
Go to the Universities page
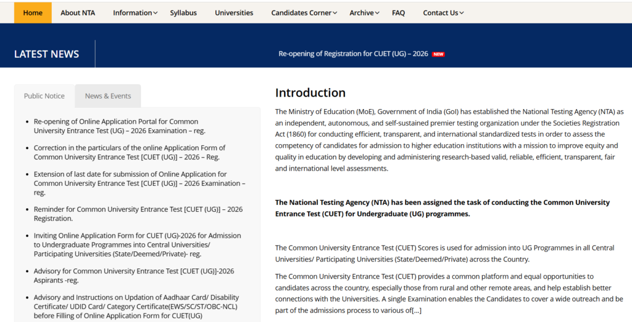point(234,13)
